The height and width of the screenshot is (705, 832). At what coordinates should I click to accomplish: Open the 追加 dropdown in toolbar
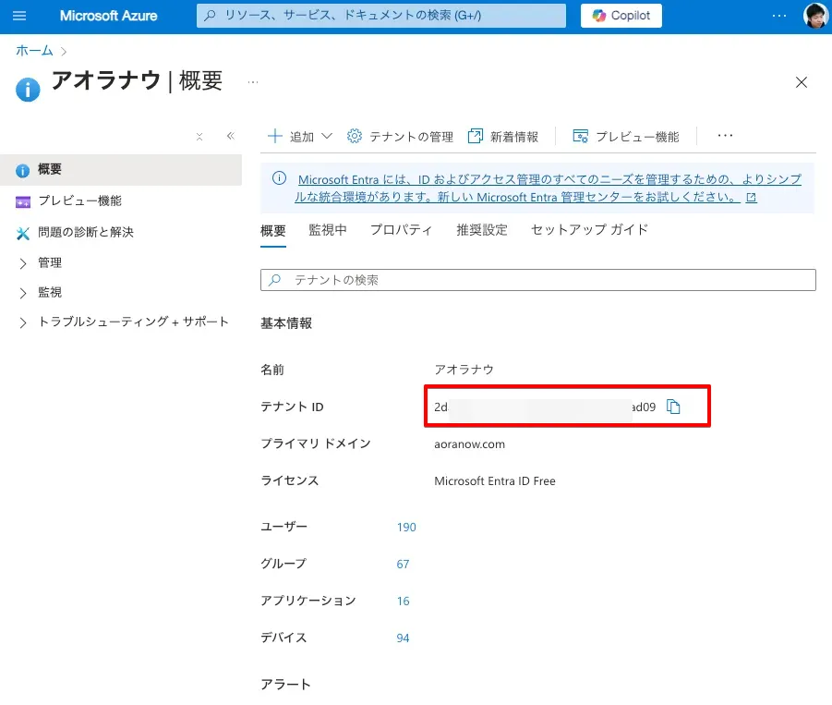coord(300,137)
